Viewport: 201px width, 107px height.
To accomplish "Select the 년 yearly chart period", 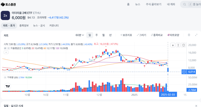I will point(110,35).
